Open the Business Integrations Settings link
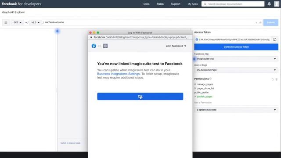This screenshot has width=281, height=158. [x=118, y=74]
